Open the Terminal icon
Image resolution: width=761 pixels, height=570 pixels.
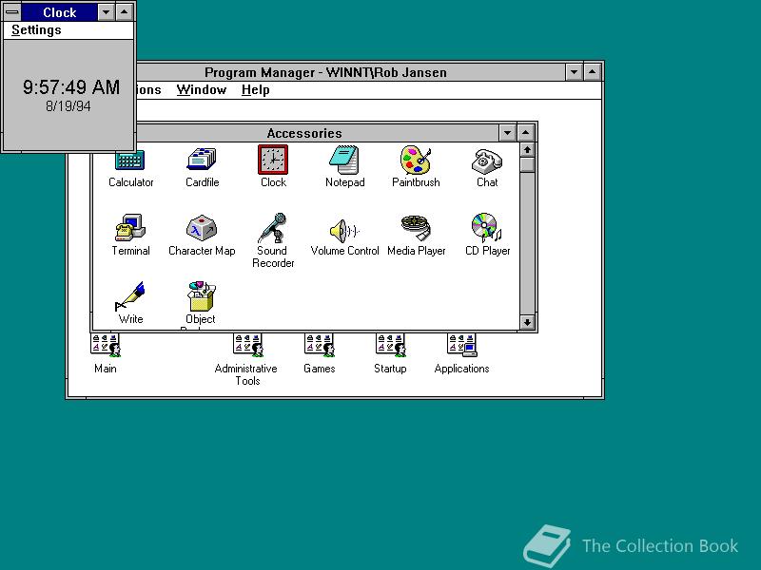coord(130,227)
